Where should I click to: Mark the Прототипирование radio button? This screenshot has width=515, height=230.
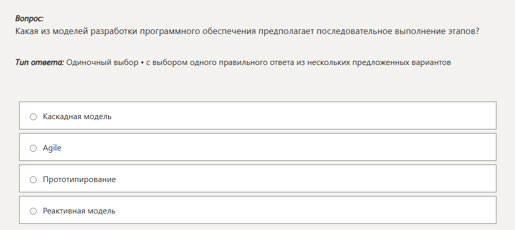[34, 179]
